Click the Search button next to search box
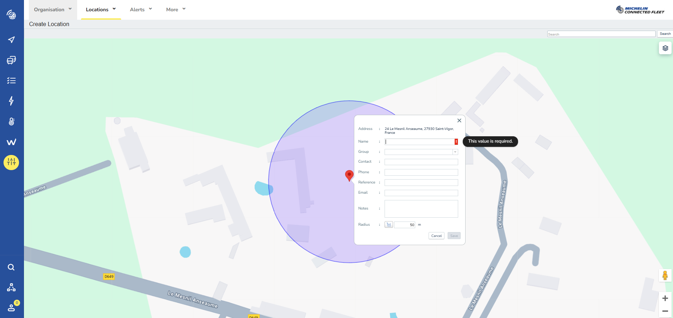 [x=665, y=34]
